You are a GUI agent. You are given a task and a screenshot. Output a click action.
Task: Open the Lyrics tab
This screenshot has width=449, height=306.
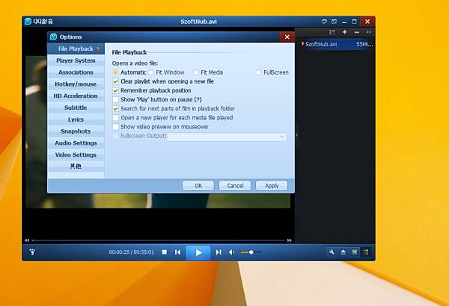point(76,119)
